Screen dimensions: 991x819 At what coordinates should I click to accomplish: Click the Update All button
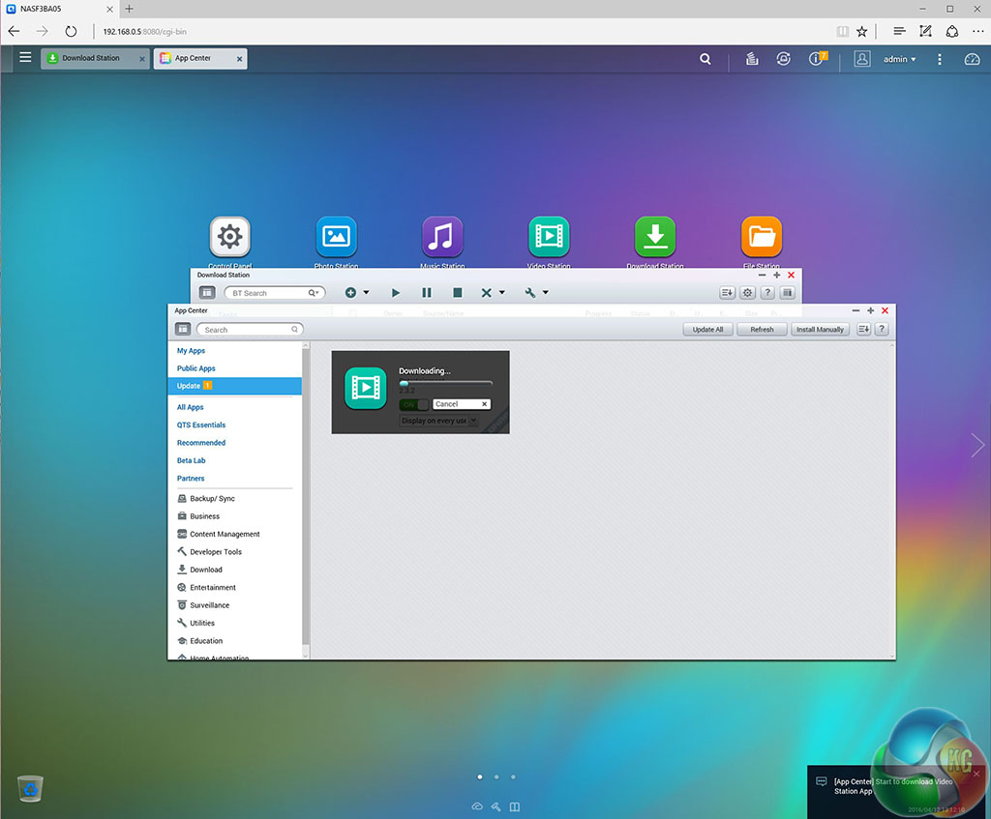[707, 330]
